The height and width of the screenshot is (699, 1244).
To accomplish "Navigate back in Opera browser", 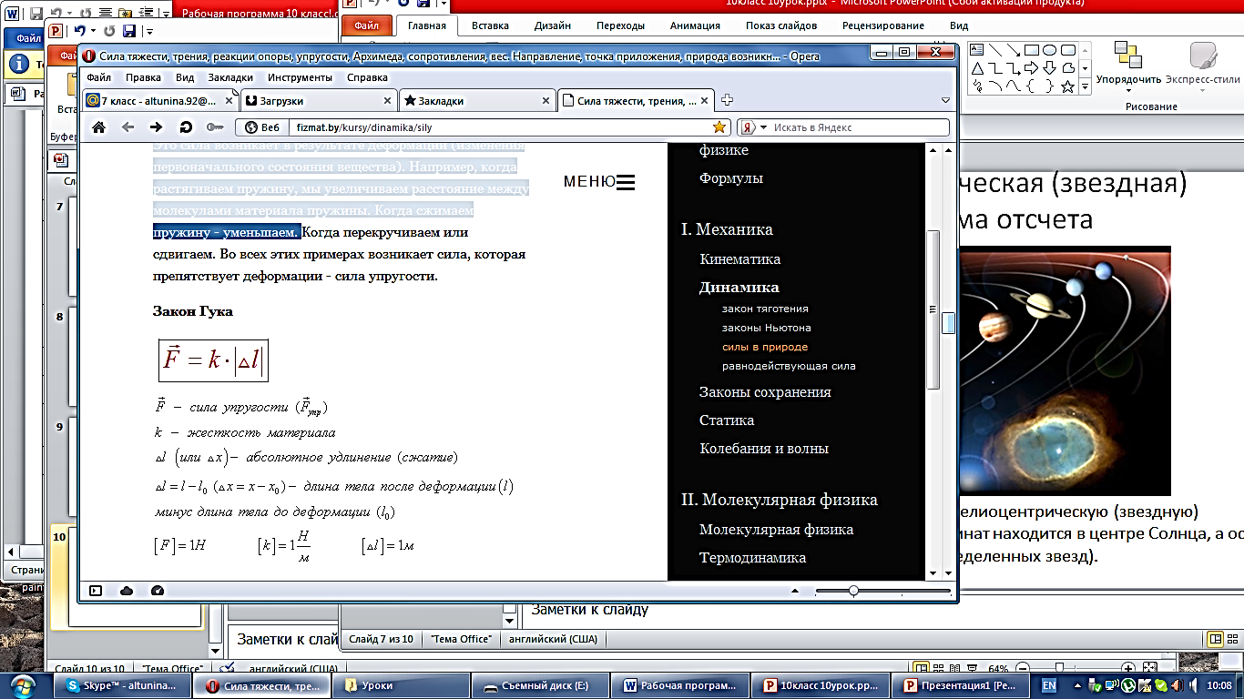I will [x=127, y=127].
